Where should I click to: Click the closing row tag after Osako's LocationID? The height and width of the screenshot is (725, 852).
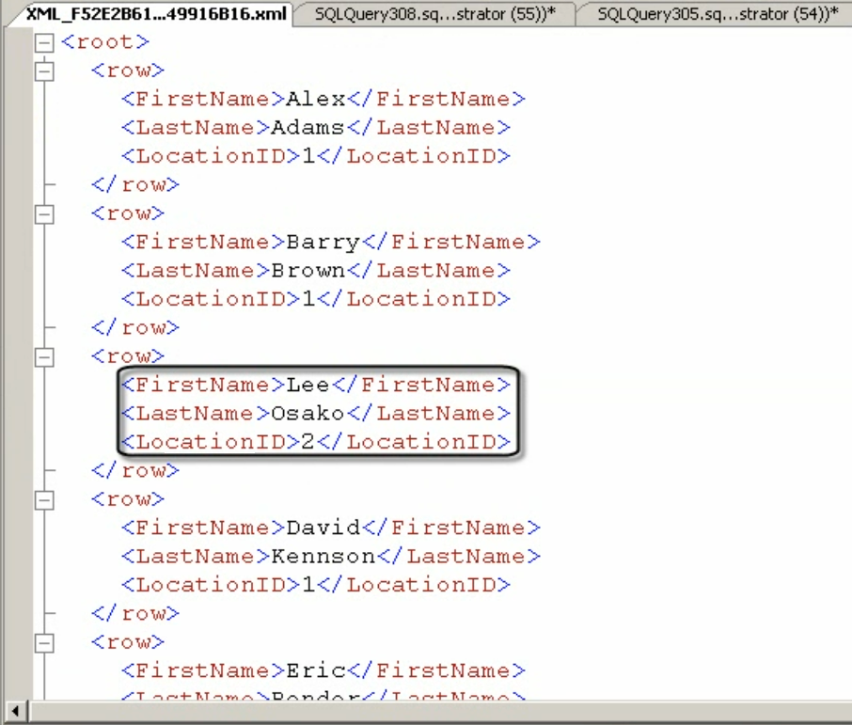[x=135, y=471]
